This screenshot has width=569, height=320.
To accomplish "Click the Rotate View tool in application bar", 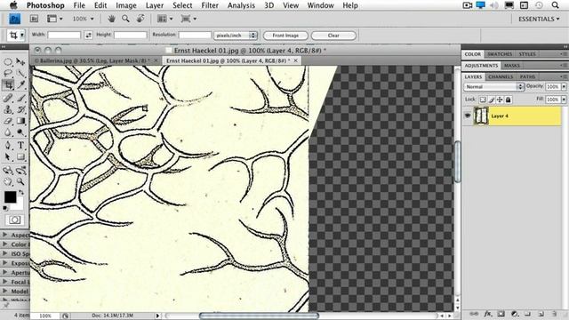I will [x=140, y=19].
